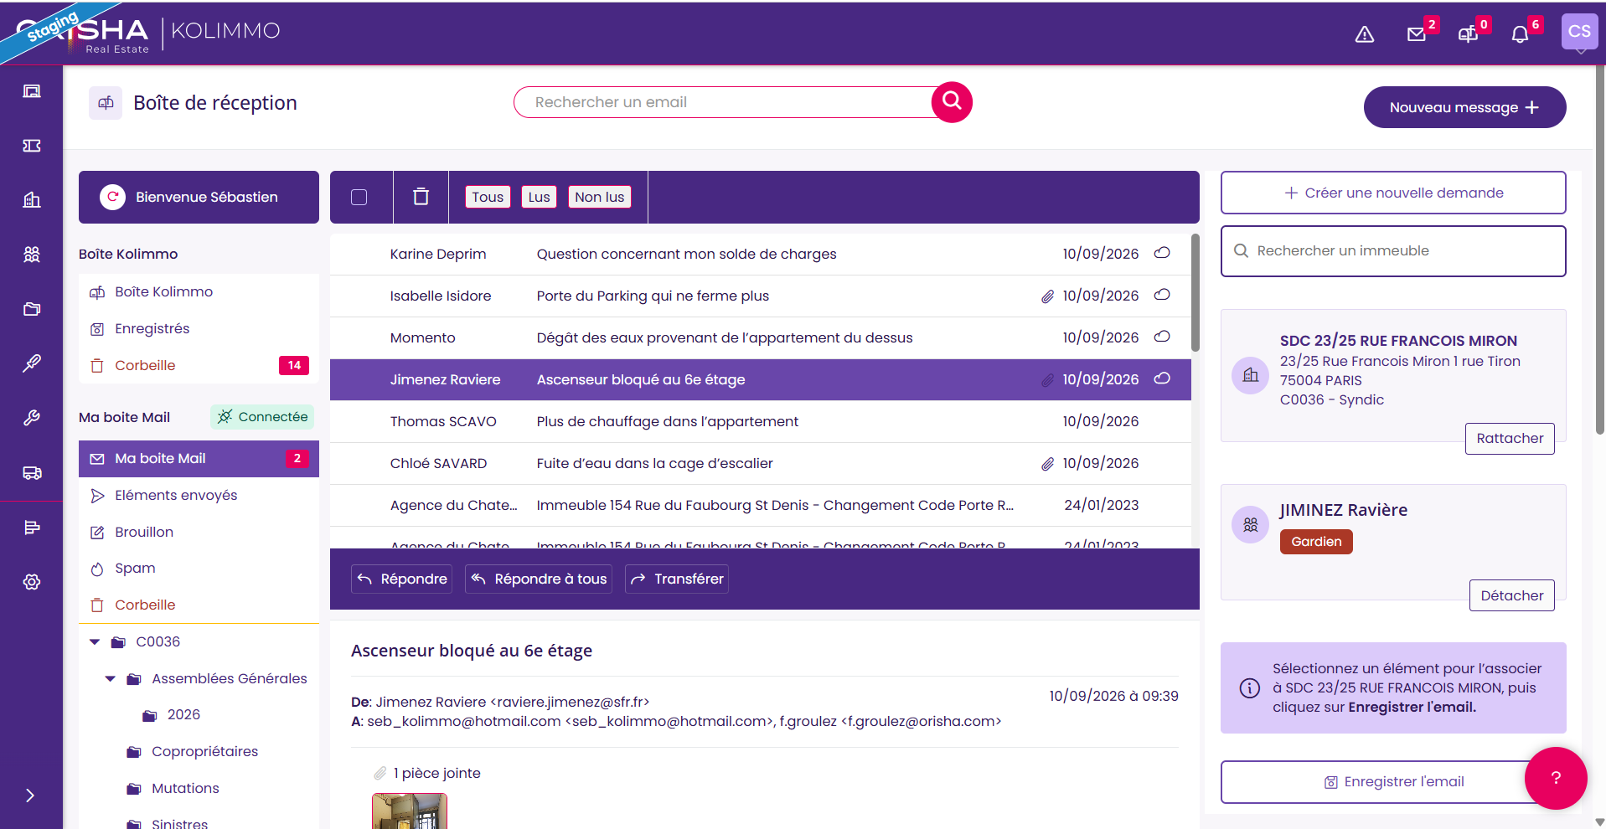Tick the select-all checkbox in mail toolbar
Viewport: 1606px width, 829px height.
coord(359,197)
